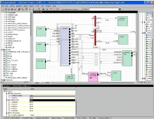Click the Name column header in Parameters

pyautogui.click(x=16, y=89)
